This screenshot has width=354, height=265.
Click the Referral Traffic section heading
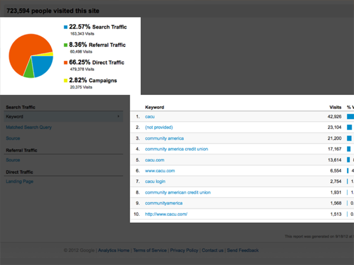click(x=22, y=150)
